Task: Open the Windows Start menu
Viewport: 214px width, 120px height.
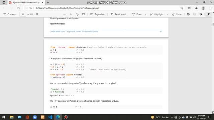Action: (x=4, y=117)
